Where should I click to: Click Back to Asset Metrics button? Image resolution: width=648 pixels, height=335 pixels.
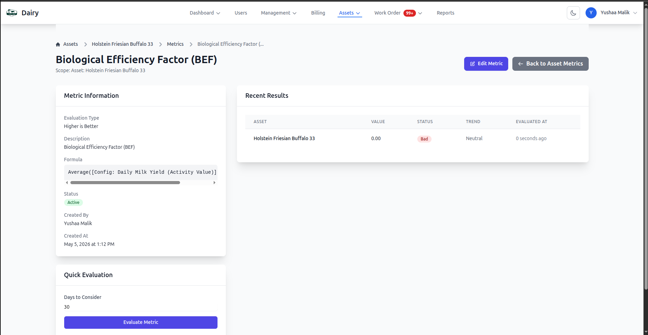[551, 64]
